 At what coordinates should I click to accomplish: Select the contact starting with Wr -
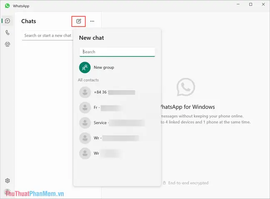pos(117,138)
